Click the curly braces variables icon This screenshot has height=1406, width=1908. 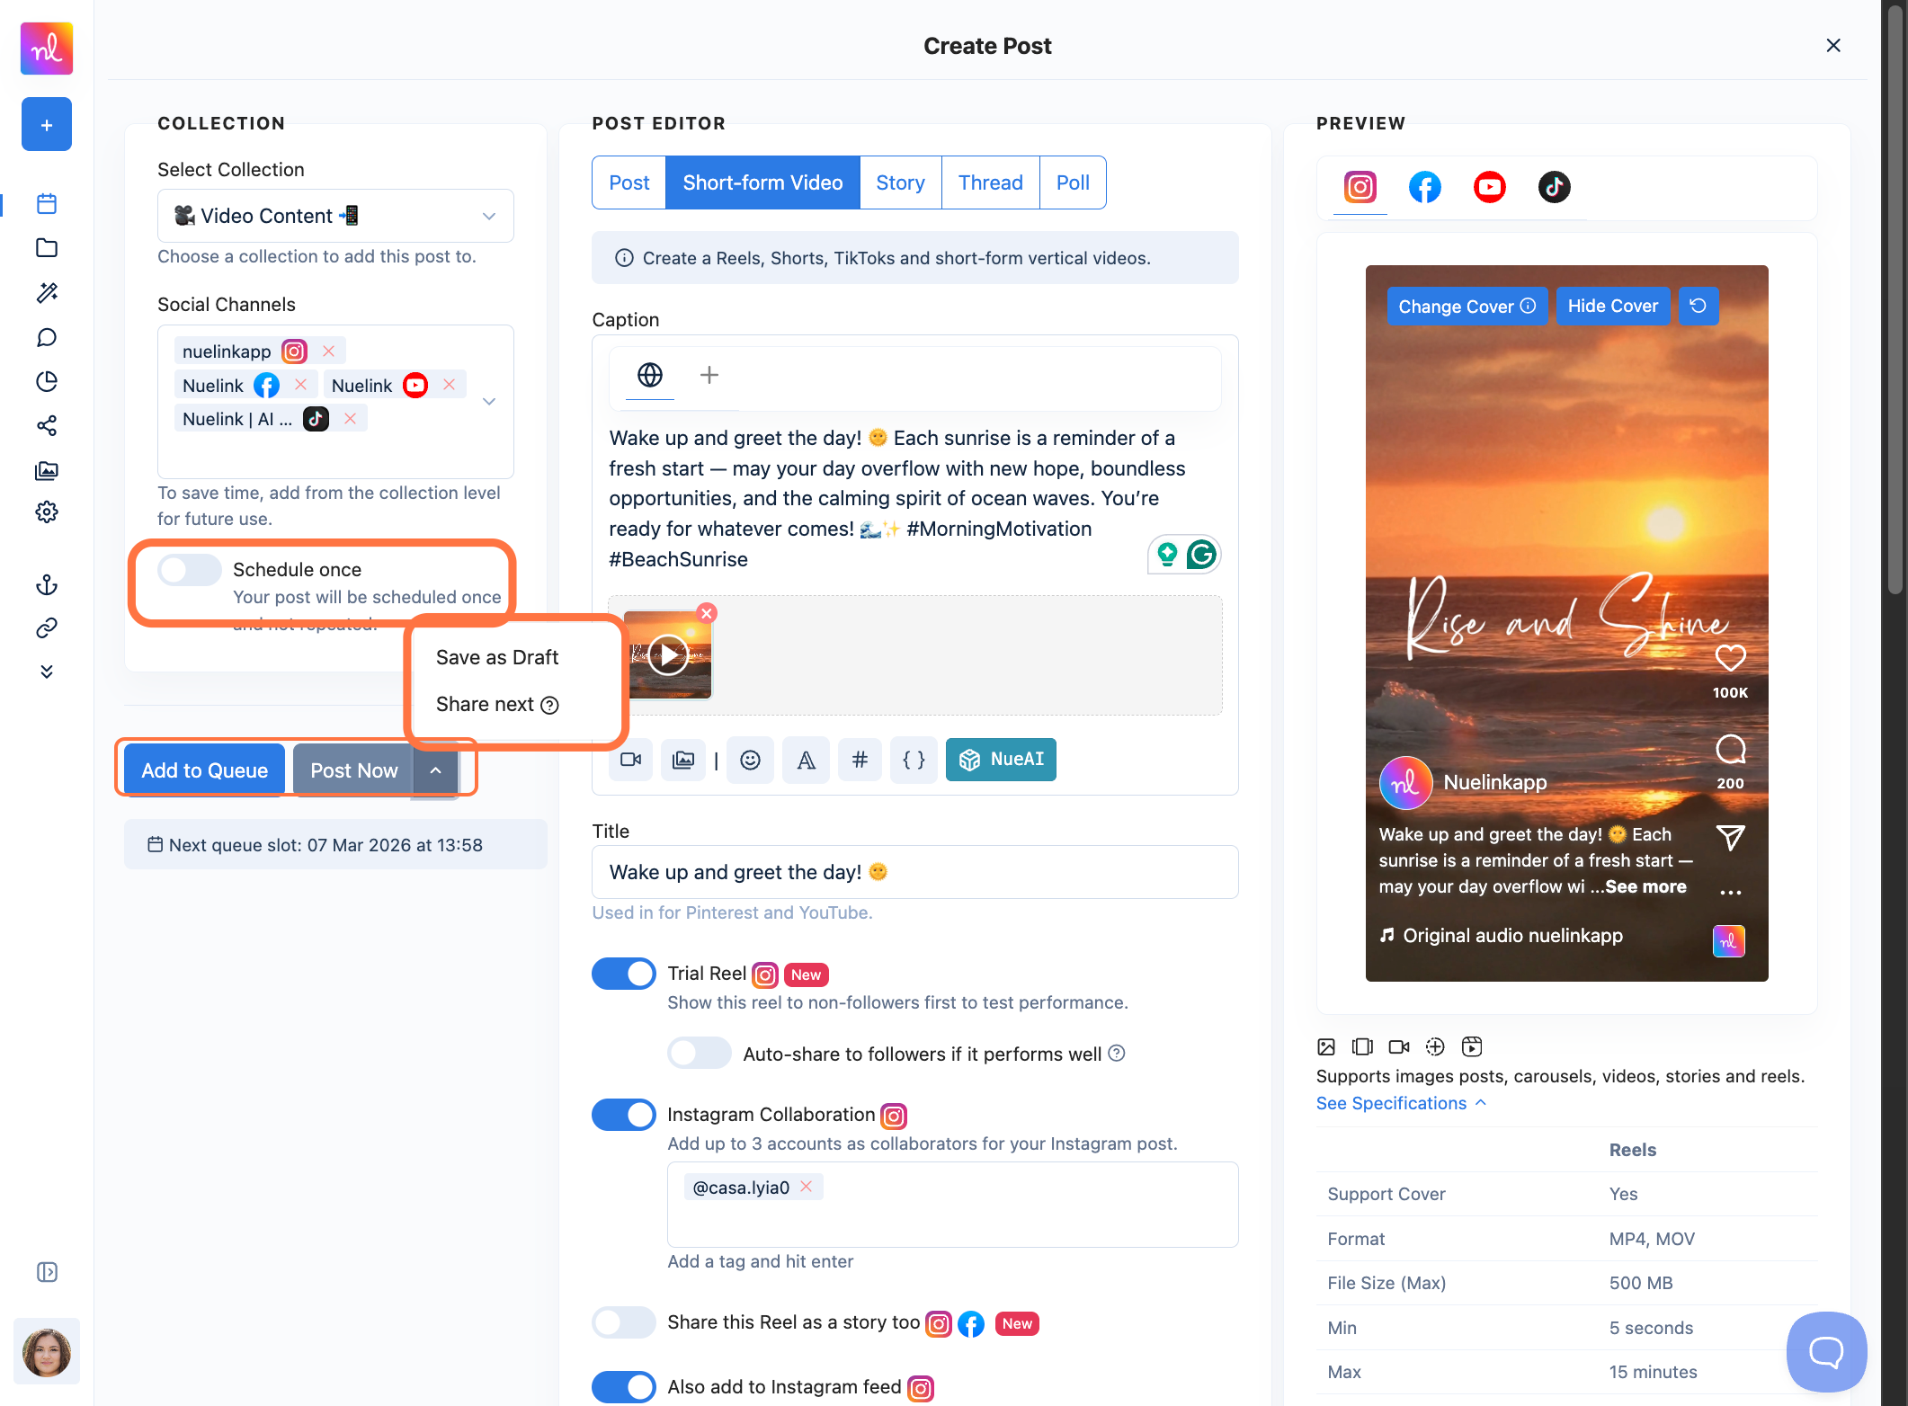coord(914,760)
